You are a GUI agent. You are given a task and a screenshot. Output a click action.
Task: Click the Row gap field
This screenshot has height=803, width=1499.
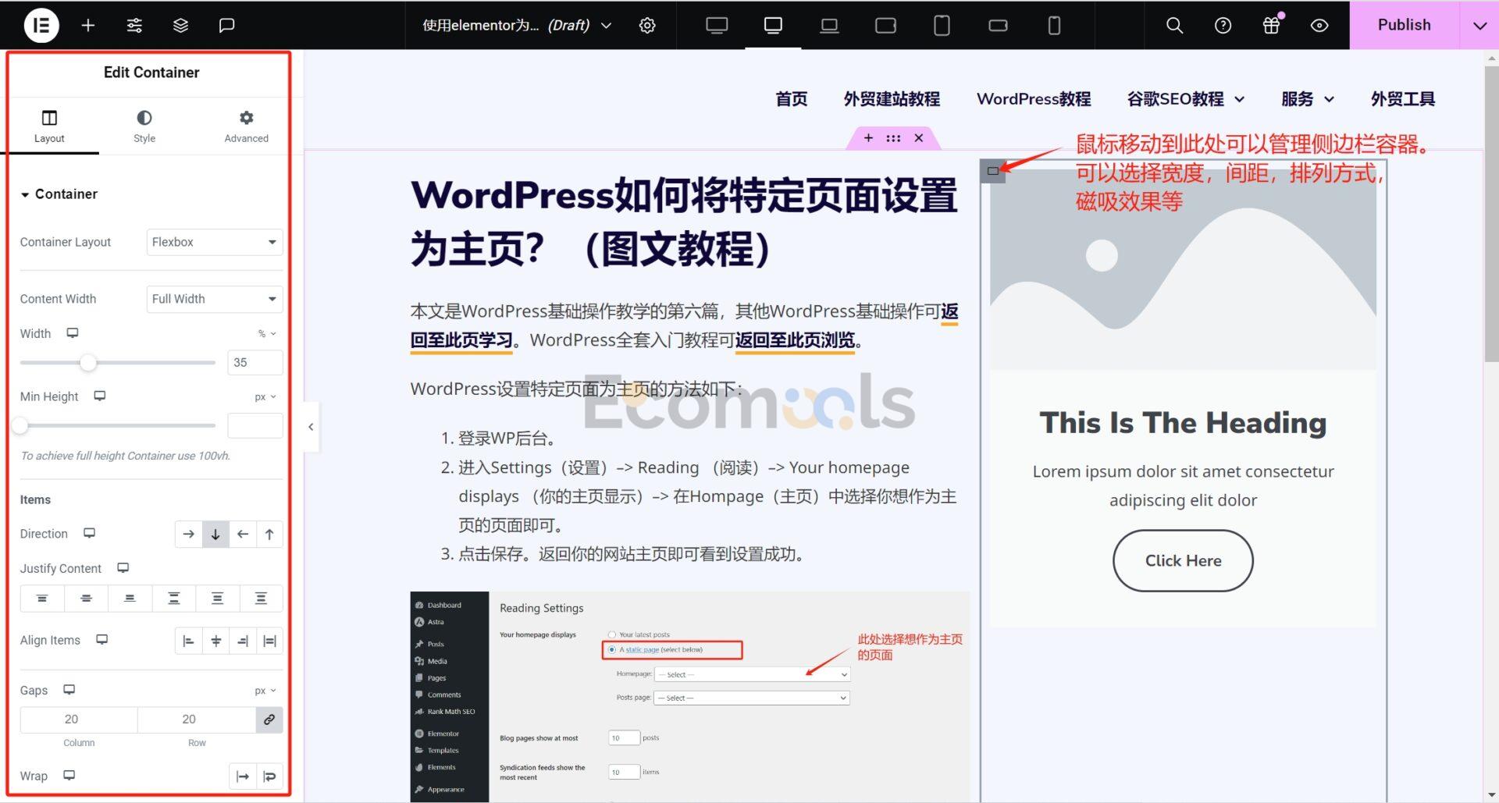(x=197, y=720)
